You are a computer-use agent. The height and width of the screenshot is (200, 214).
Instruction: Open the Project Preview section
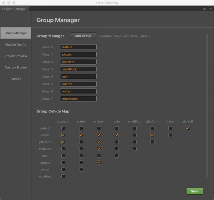click(x=16, y=56)
